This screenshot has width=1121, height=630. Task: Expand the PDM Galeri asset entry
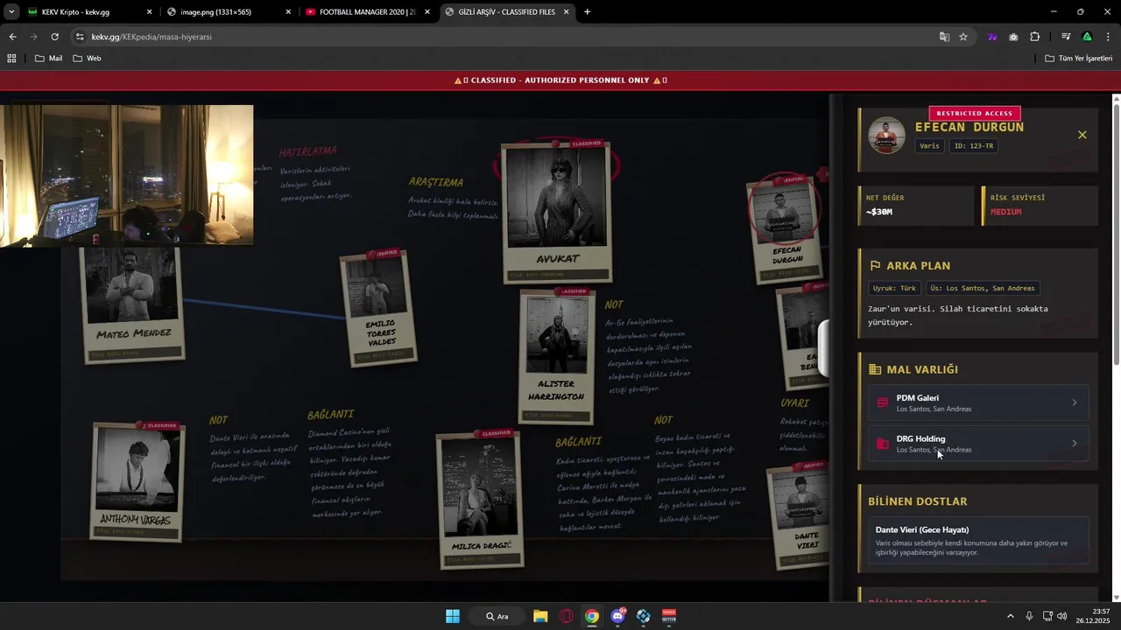click(x=979, y=402)
